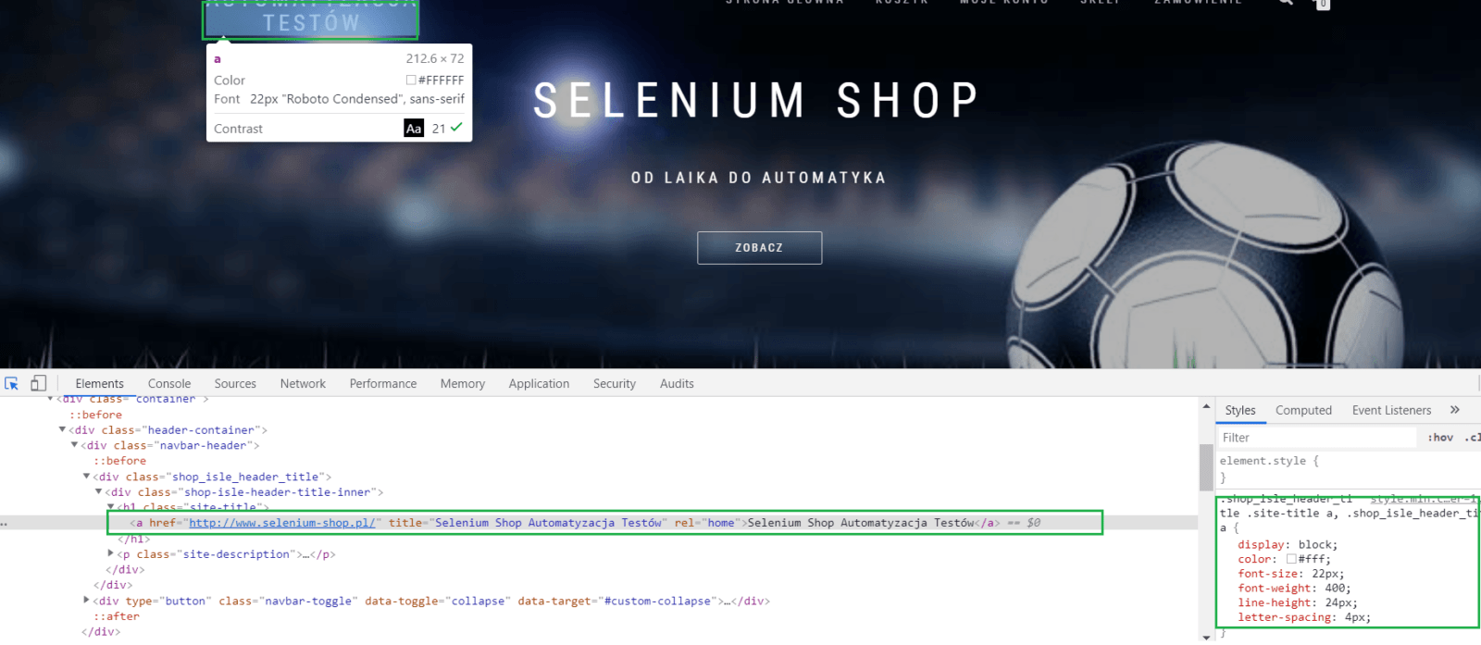Click the selenium-shop.pl href link
Viewport: 1481px width, 645px height.
point(281,523)
